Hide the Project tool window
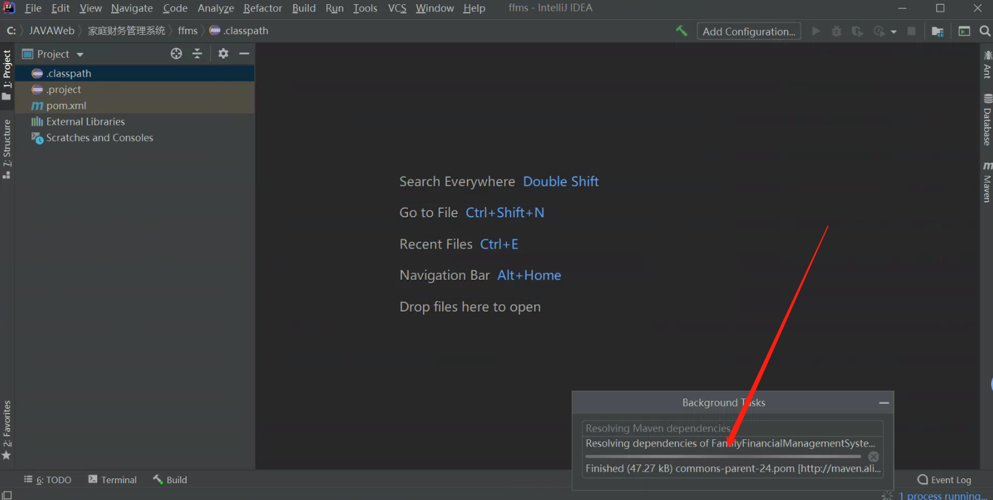The height and width of the screenshot is (500, 993). click(x=244, y=53)
